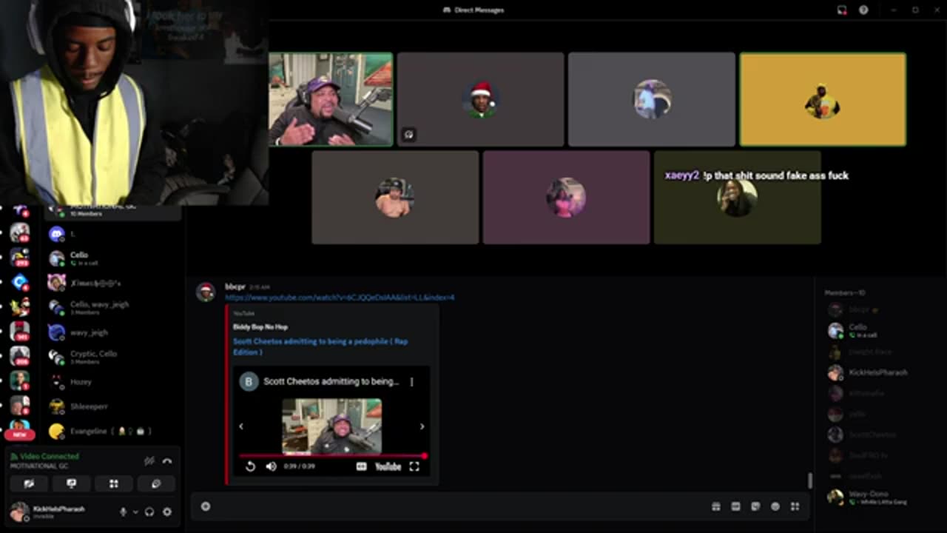Toggle noise suppression in voice panel

click(x=149, y=460)
